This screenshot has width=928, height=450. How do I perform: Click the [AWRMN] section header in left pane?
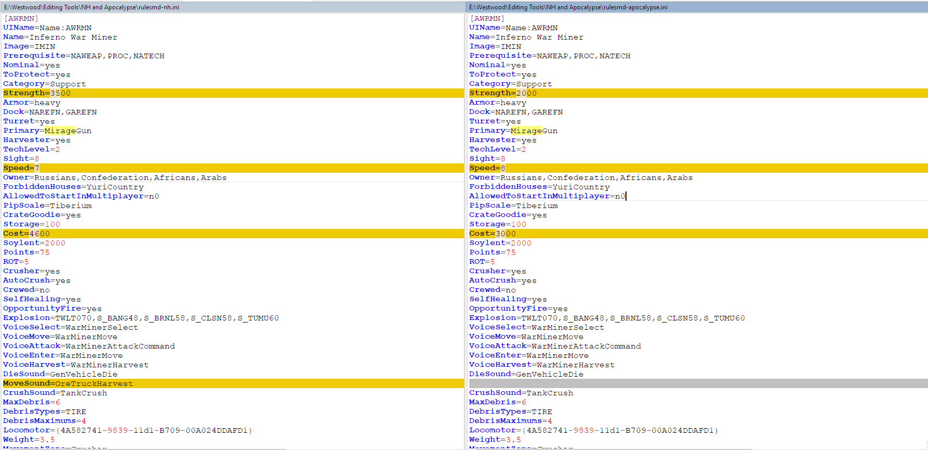[x=21, y=18]
